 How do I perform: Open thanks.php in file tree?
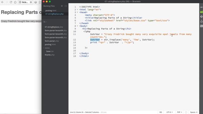[49, 55]
